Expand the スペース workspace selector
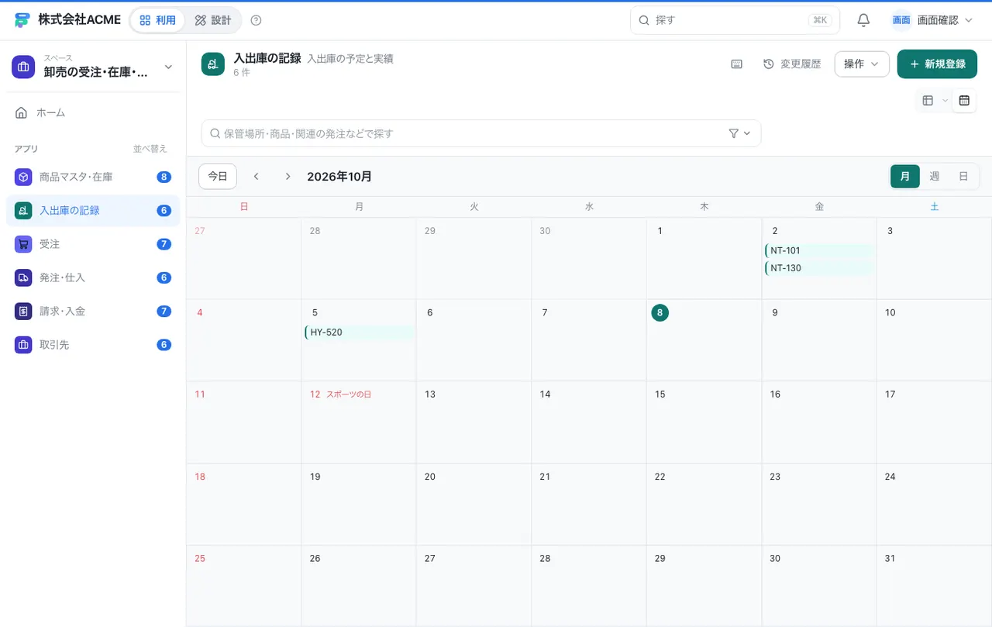The image size is (992, 627). (93, 67)
